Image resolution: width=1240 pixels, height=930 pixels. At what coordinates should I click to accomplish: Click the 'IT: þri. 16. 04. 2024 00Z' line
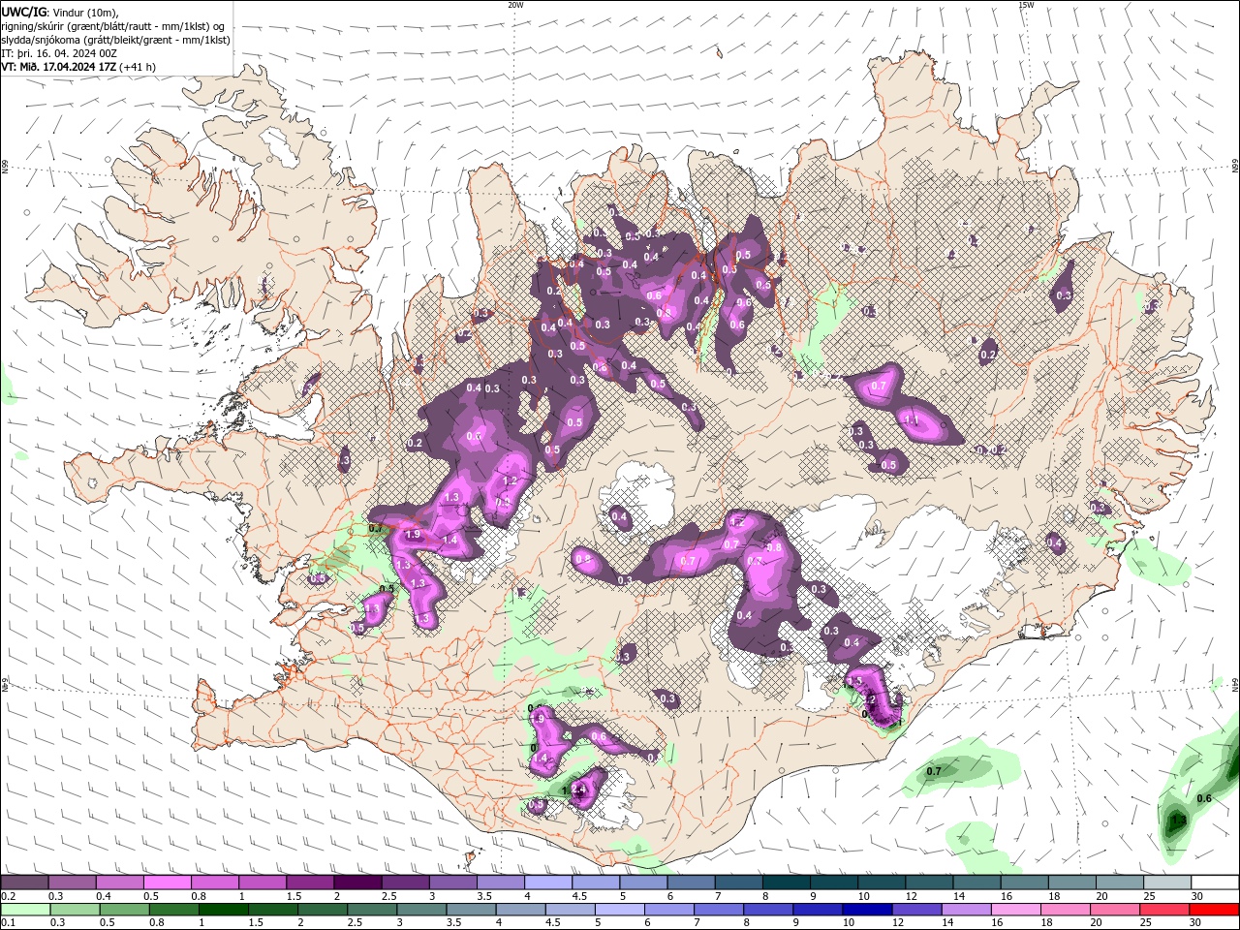tap(59, 53)
